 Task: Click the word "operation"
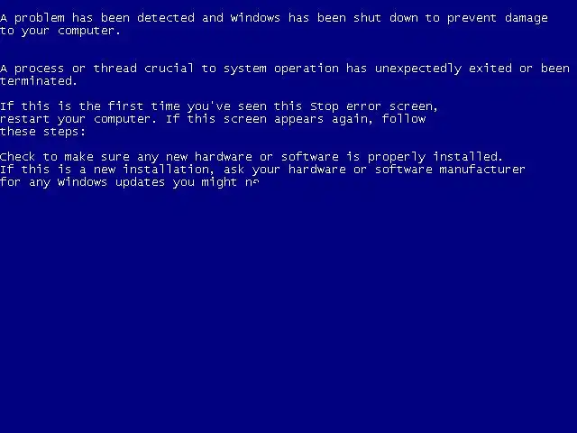click(307, 69)
